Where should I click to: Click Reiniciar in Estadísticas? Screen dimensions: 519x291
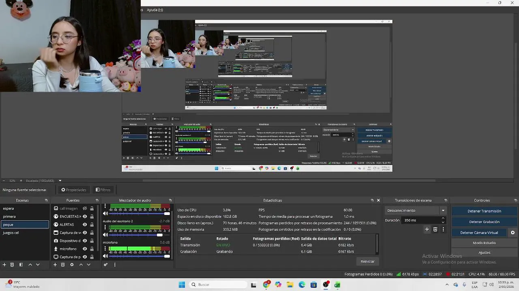367,261
